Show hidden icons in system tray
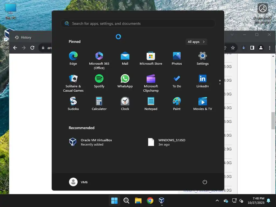 coord(217,201)
